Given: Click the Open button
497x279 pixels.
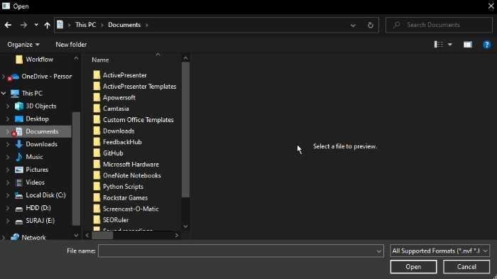Looking at the screenshot, I should (413, 267).
